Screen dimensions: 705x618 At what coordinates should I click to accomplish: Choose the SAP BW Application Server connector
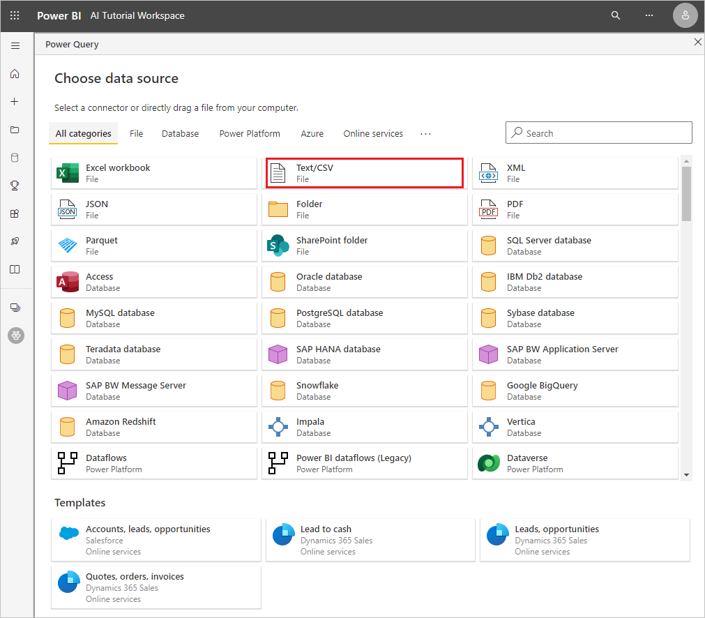(575, 354)
